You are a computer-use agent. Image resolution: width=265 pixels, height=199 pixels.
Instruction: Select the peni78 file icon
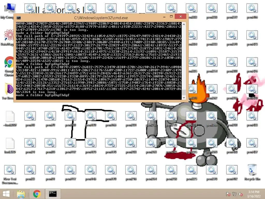tap(50, 119)
